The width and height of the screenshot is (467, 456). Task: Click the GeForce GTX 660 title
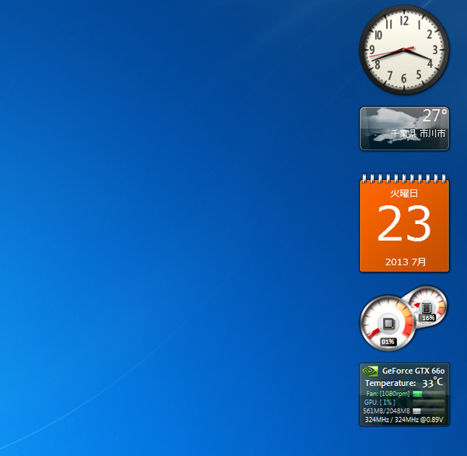point(413,371)
